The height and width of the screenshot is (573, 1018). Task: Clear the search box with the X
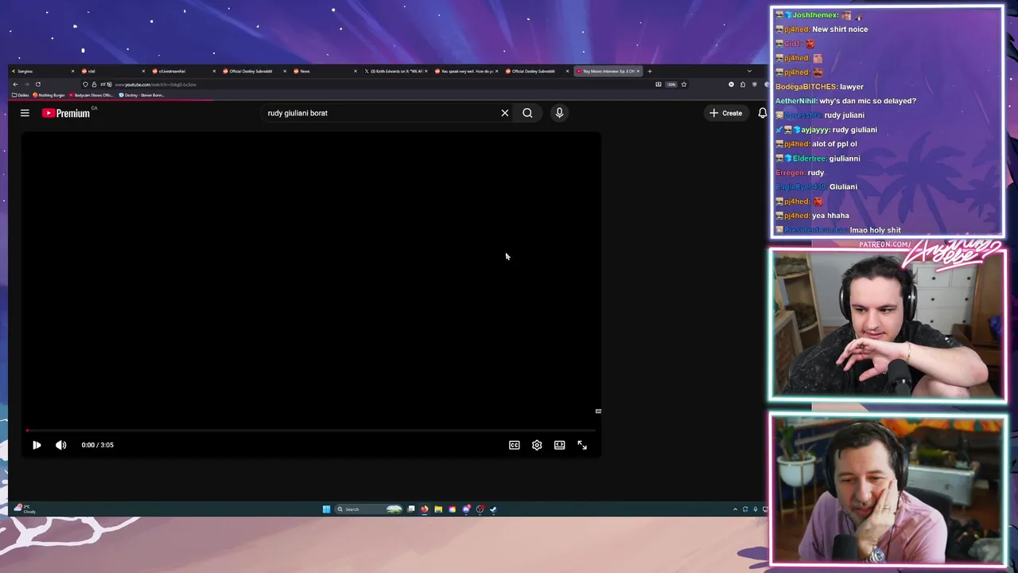(x=504, y=113)
